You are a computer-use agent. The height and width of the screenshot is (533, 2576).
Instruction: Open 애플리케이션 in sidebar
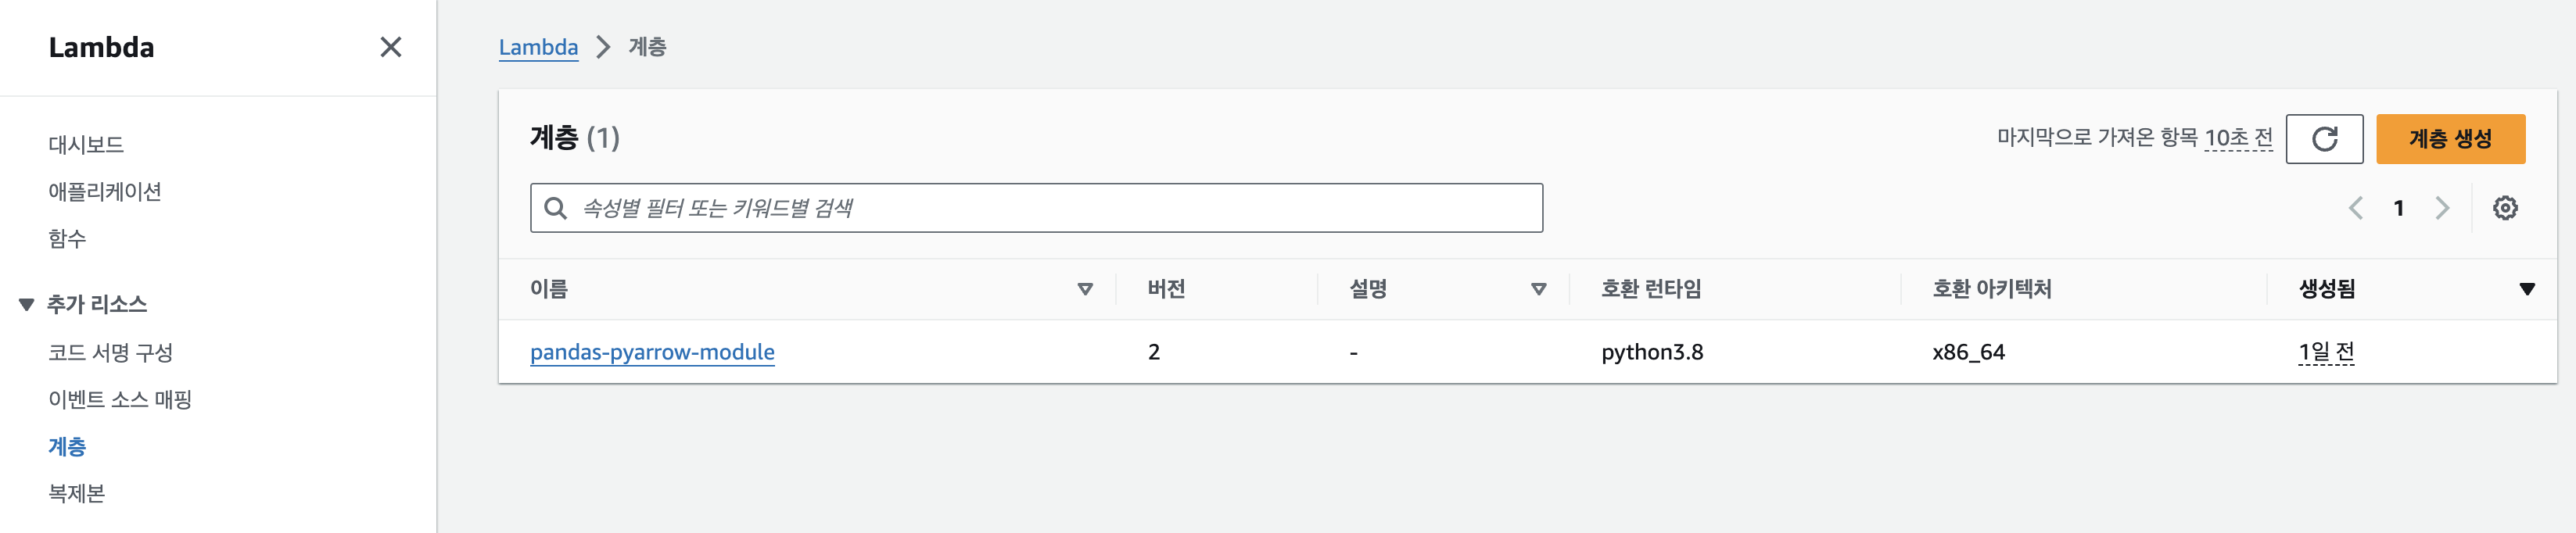(105, 191)
